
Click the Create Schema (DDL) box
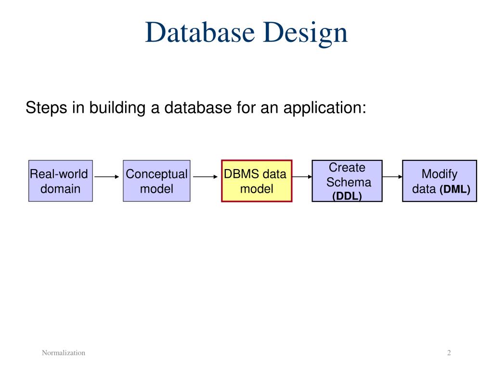pos(347,181)
